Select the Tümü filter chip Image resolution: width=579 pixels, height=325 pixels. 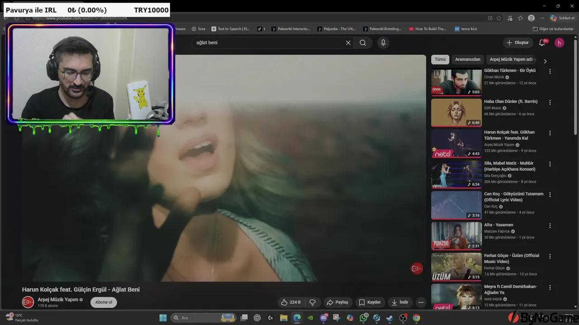440,60
